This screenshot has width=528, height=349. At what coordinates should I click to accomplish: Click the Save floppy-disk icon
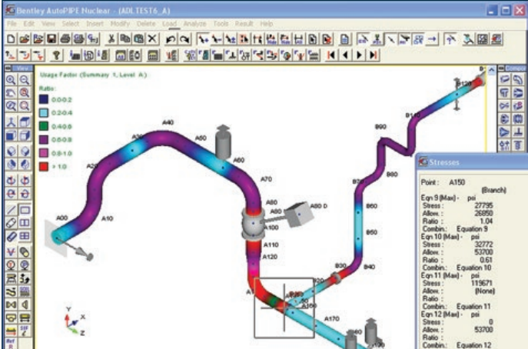tap(51, 39)
